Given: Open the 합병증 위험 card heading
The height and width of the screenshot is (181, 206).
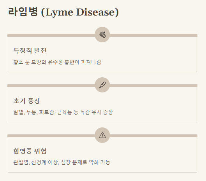Looking at the screenshot, I should pyautogui.click(x=30, y=151).
